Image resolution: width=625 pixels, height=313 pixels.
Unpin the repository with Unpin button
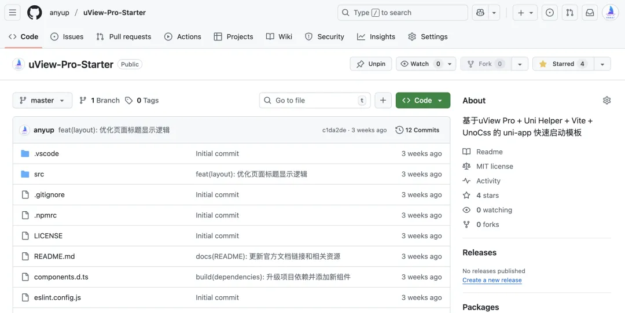coord(371,64)
